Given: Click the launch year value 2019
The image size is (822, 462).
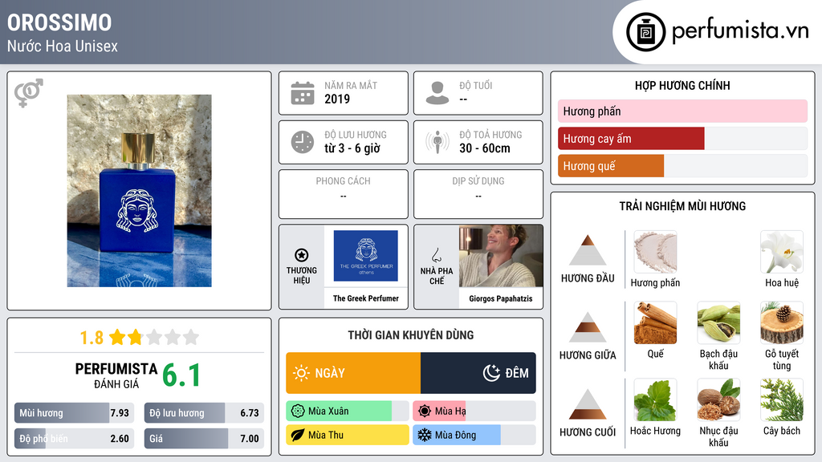Looking at the screenshot, I should tap(337, 99).
